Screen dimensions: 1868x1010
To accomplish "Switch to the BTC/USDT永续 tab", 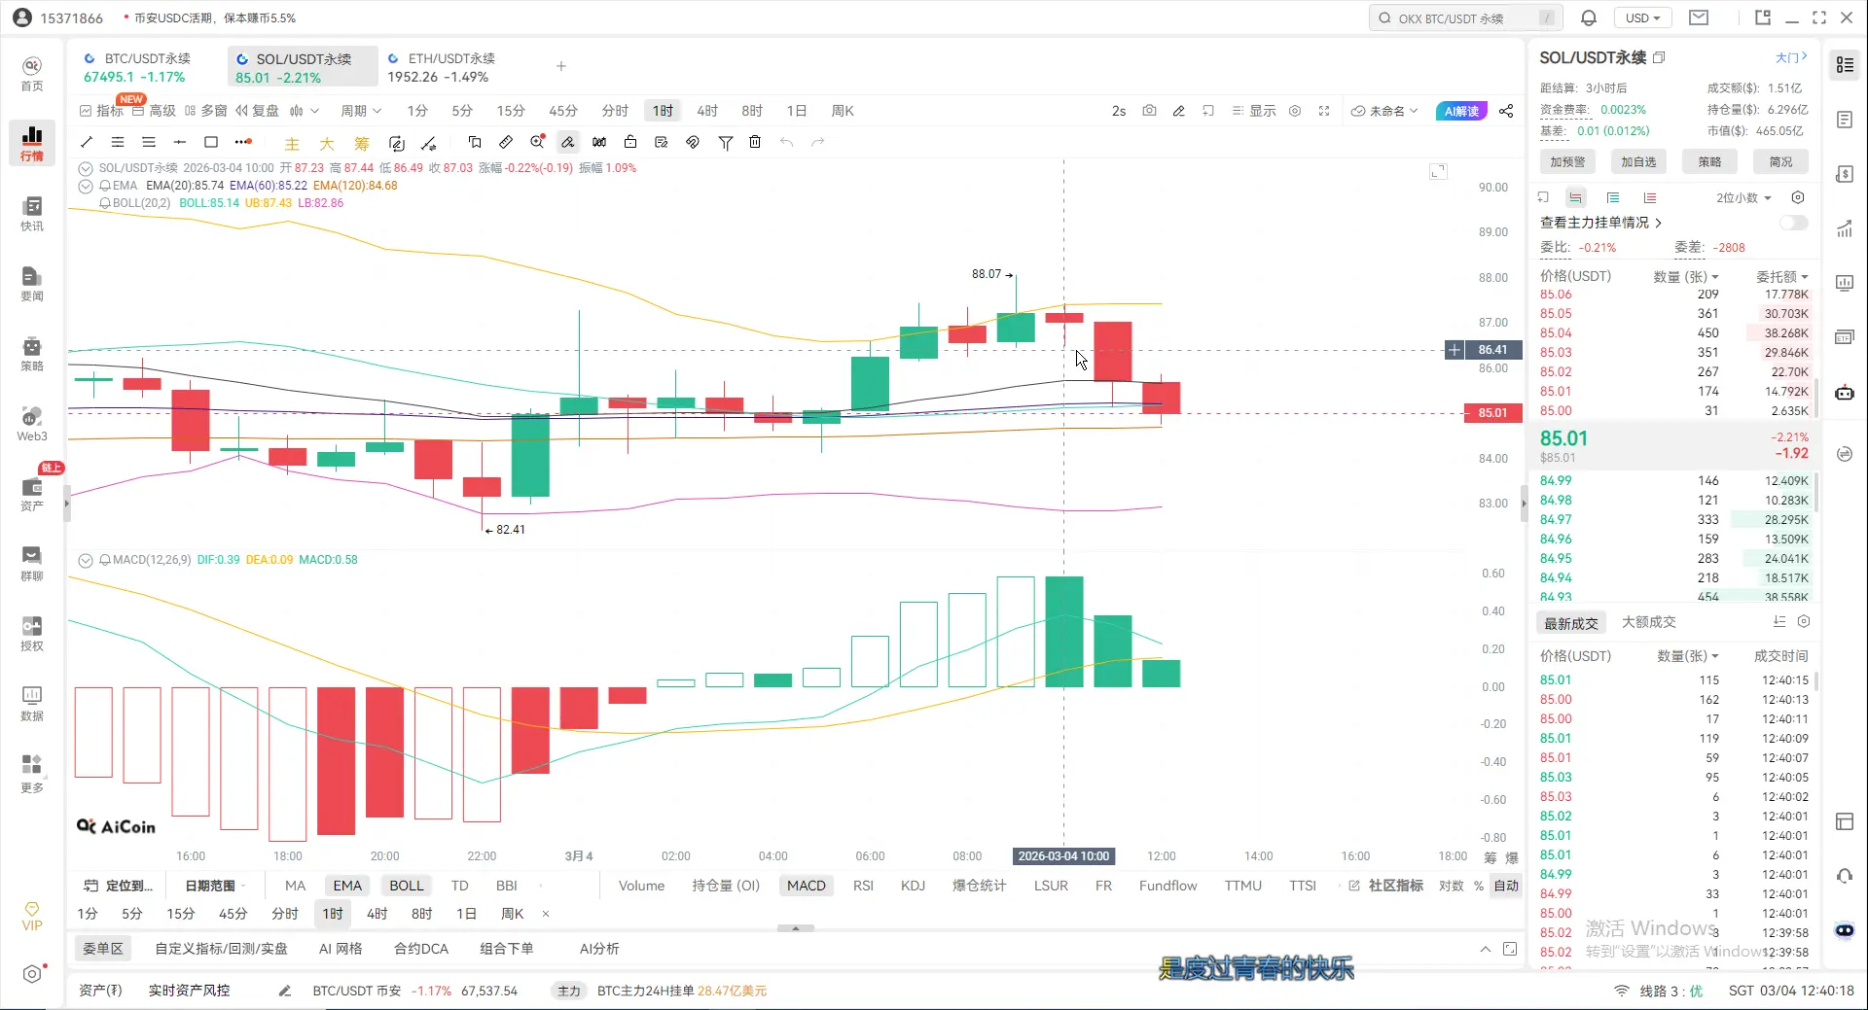I will click(138, 67).
